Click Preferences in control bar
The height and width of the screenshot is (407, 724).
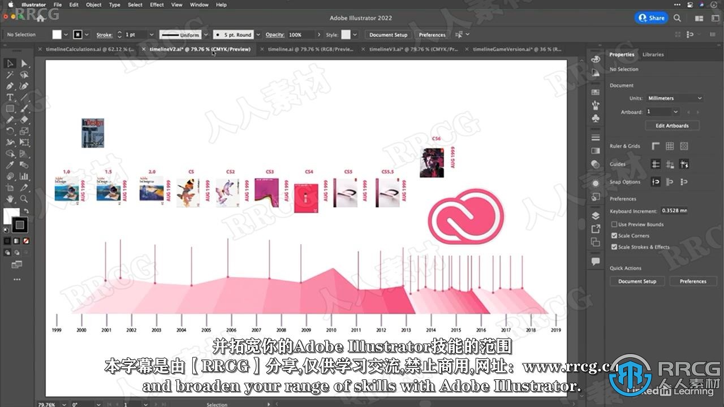point(432,34)
